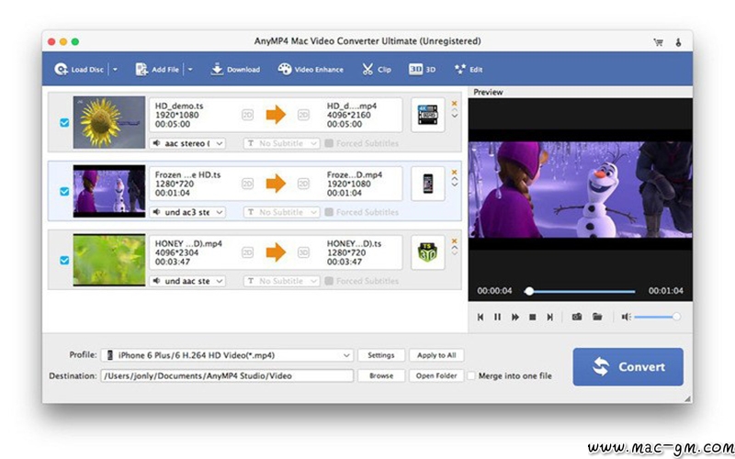Viewport: 735px width, 459px height.
Task: Stop the preview playback
Action: pyautogui.click(x=533, y=317)
